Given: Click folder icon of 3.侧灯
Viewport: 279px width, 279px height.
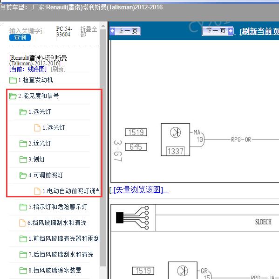Looking at the screenshot, I should click(x=23, y=160).
